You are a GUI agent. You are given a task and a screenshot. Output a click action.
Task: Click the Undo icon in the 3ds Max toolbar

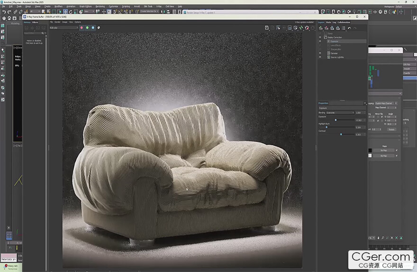(x=3, y=12)
